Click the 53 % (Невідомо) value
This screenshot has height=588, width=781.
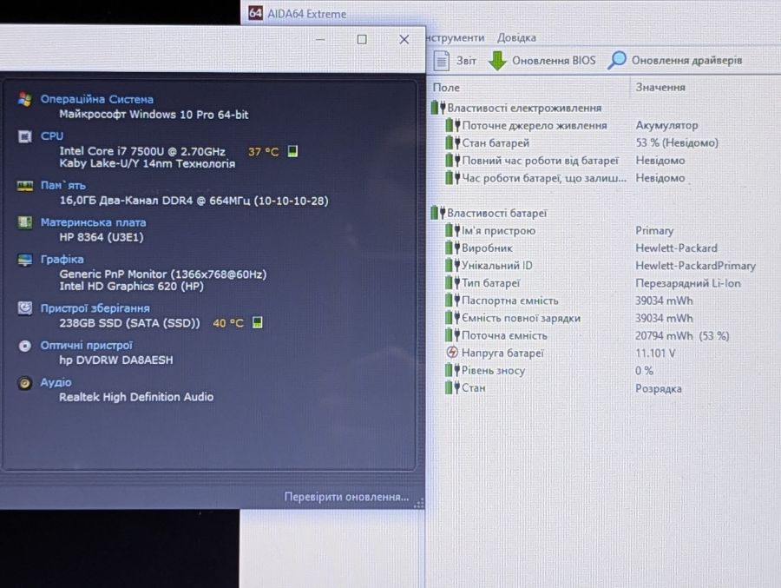click(676, 142)
